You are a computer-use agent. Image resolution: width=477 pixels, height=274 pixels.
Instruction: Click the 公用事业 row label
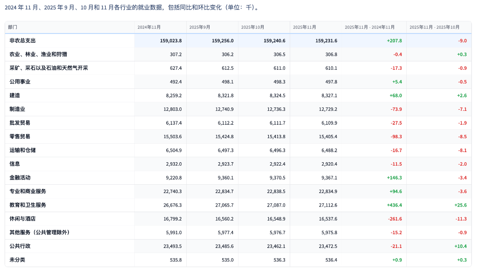(20, 82)
